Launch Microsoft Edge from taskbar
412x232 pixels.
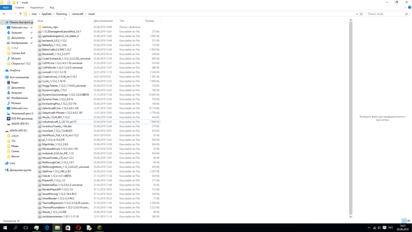click(x=47, y=228)
